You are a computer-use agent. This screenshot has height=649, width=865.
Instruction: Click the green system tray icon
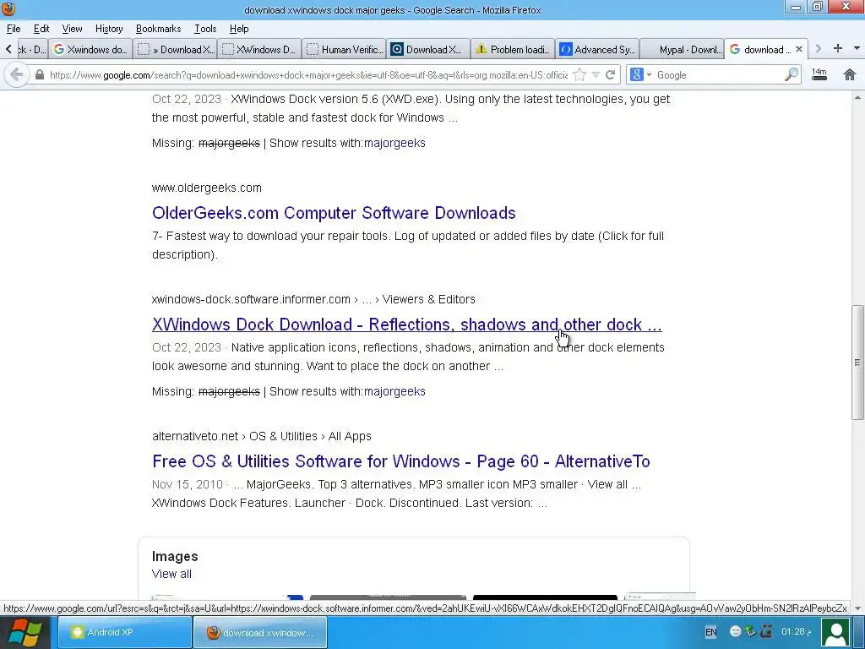coord(750,631)
